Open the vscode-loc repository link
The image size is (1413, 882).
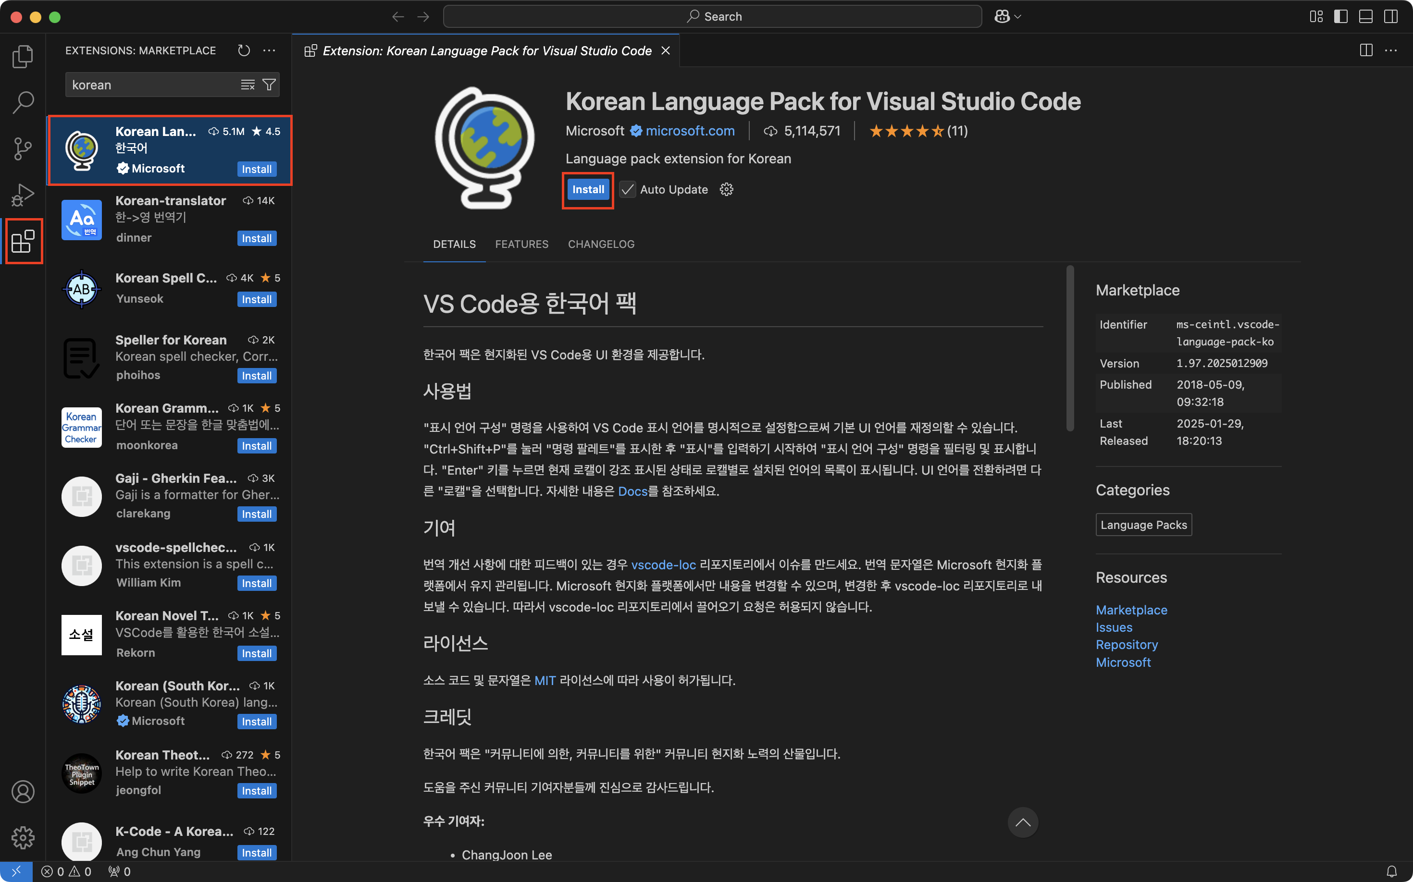coord(663,564)
